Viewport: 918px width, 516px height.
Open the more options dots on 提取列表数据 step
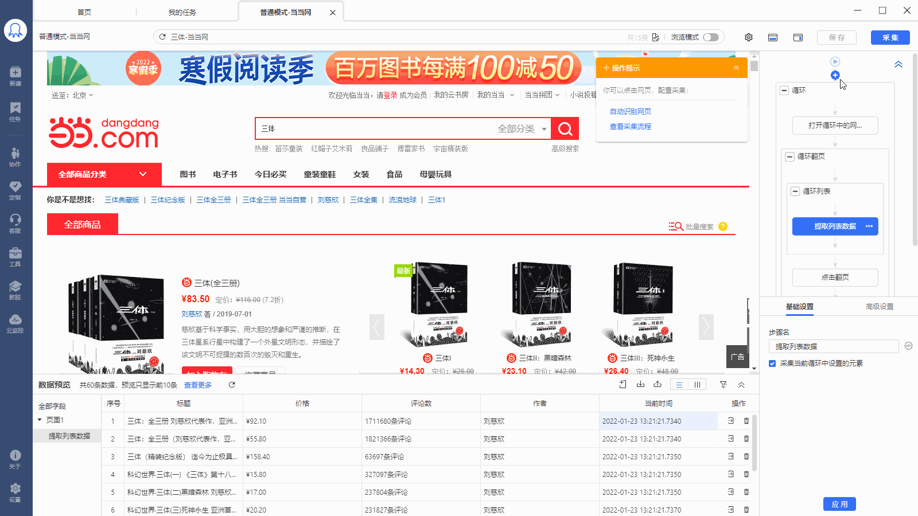(x=869, y=226)
